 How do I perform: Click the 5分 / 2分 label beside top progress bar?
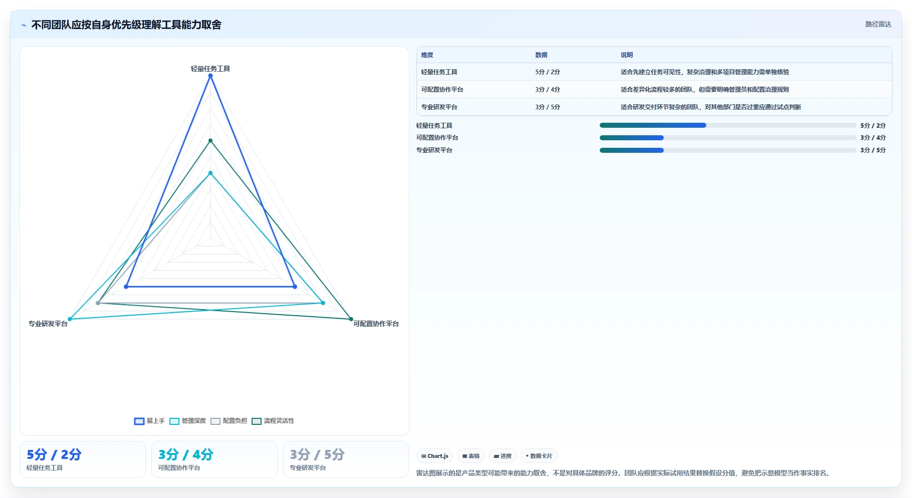coord(873,126)
